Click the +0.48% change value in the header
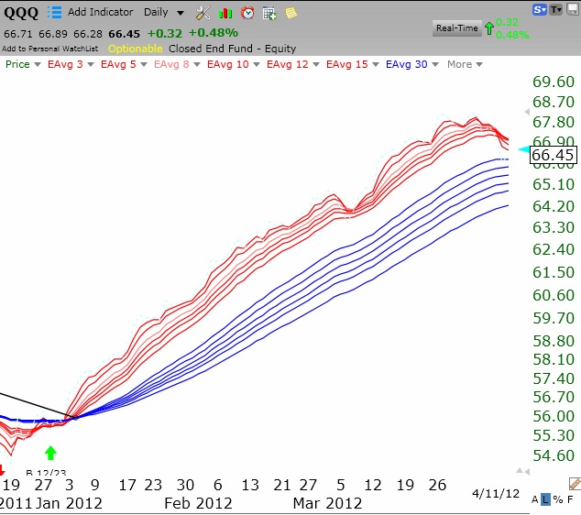The height and width of the screenshot is (515, 581). [213, 33]
